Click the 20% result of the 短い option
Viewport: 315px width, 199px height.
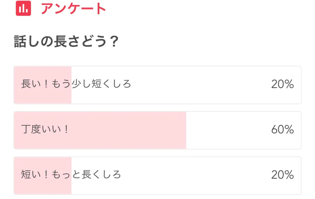(282, 175)
